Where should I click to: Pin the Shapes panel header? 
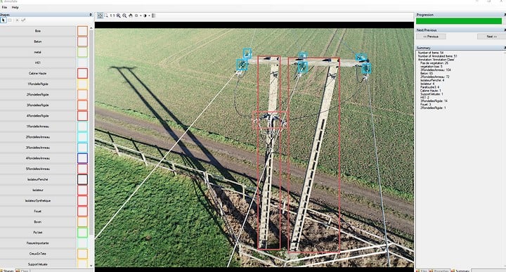(x=91, y=15)
